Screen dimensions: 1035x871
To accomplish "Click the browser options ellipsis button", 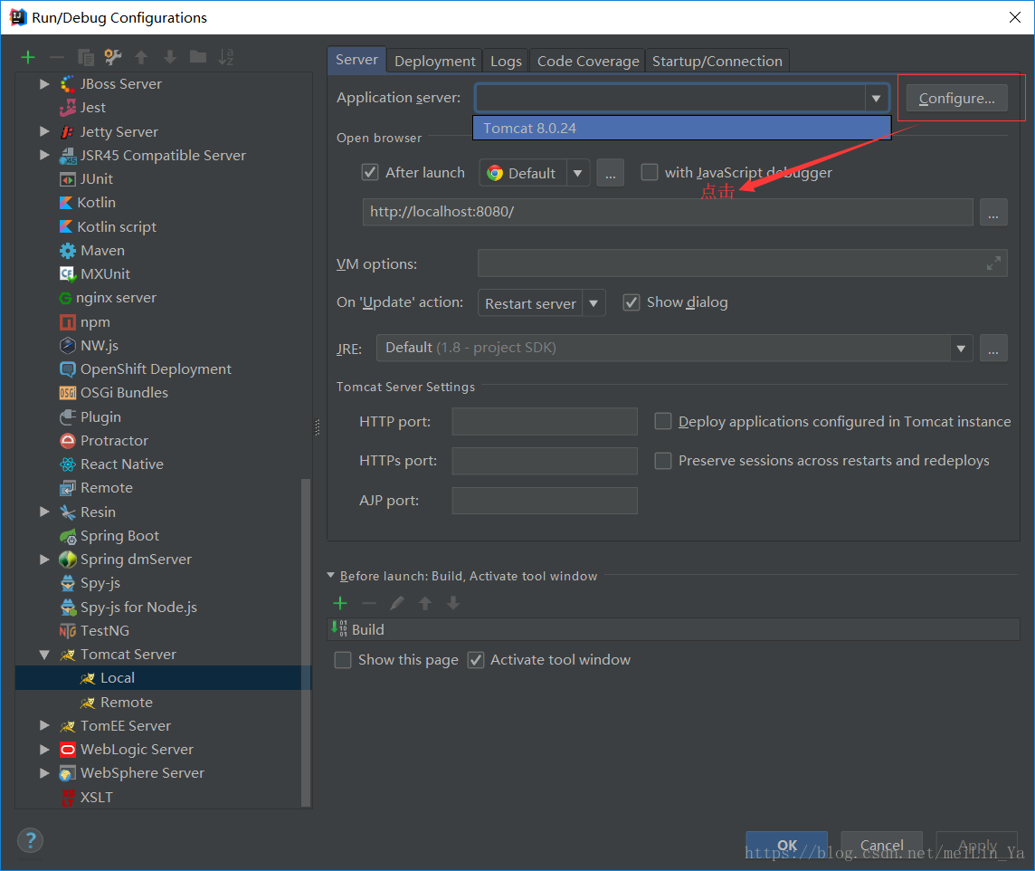I will [x=611, y=173].
